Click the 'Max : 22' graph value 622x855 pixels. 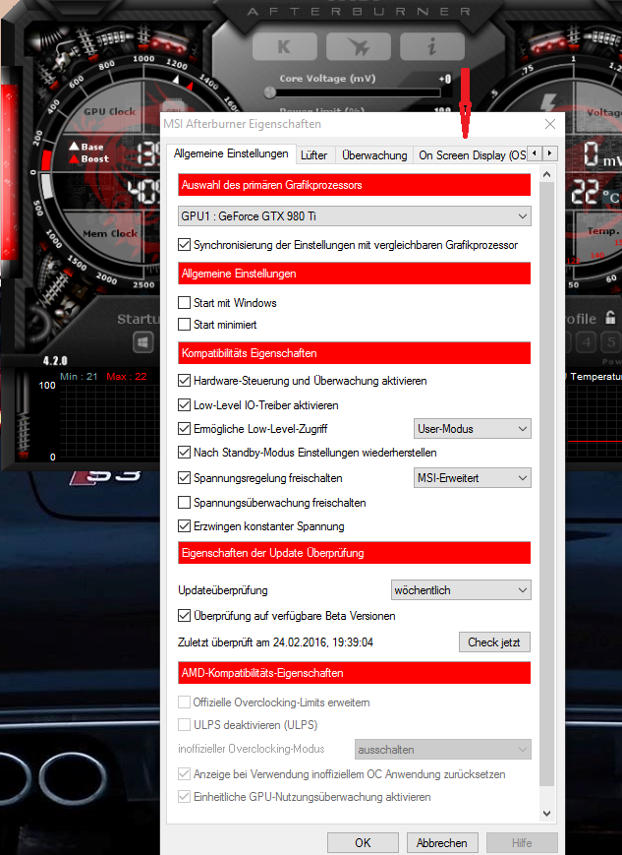pos(127,376)
